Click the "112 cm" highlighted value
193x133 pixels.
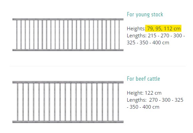(x=172, y=29)
